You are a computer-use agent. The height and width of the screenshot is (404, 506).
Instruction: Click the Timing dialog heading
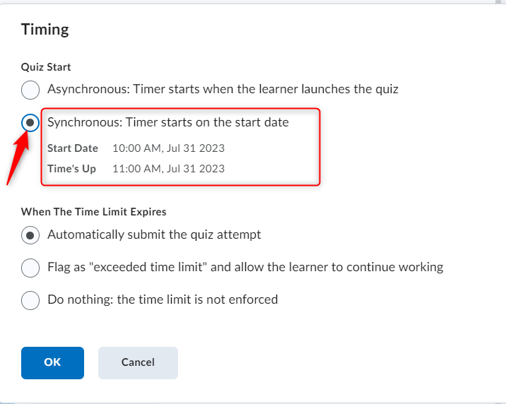(x=45, y=30)
